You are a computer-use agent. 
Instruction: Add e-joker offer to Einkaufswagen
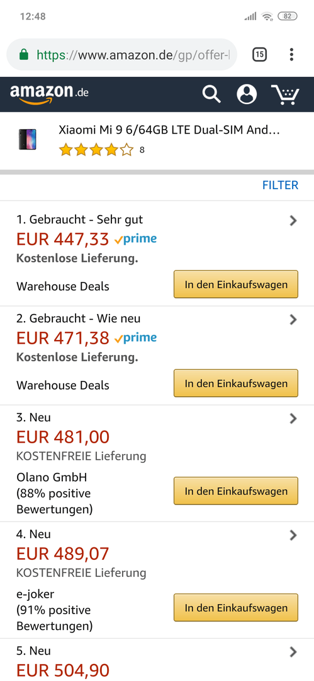236,608
